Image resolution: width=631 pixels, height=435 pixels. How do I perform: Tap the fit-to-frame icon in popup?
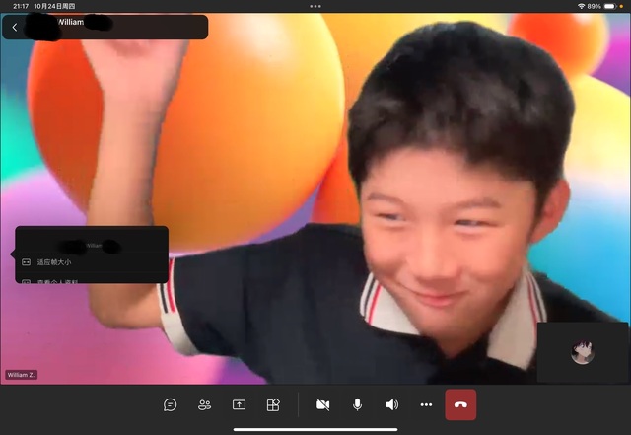[x=27, y=262]
